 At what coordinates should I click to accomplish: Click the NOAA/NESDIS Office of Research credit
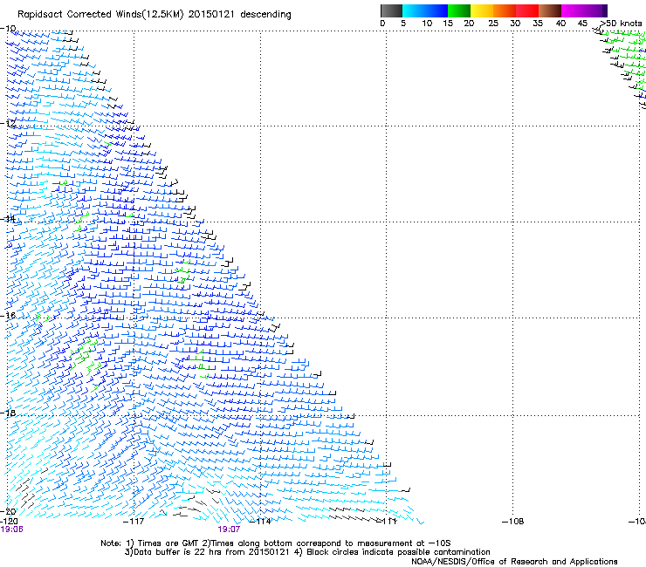pyautogui.click(x=514, y=562)
